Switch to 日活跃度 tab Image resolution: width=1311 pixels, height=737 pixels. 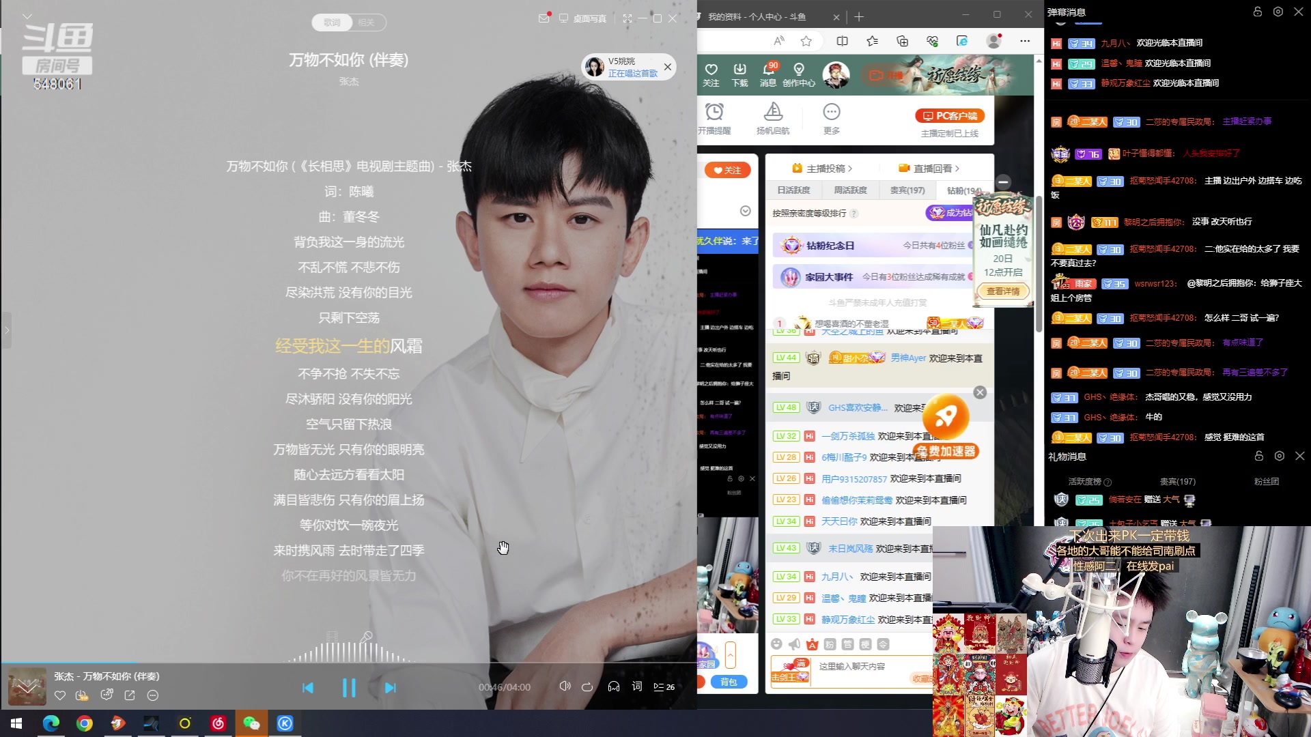793,190
